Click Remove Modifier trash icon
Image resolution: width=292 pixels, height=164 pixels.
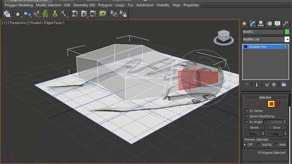pos(274,85)
